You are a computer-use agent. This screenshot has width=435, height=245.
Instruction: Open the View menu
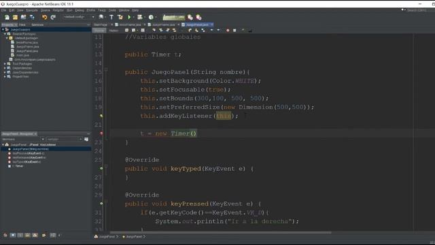click(x=20, y=10)
